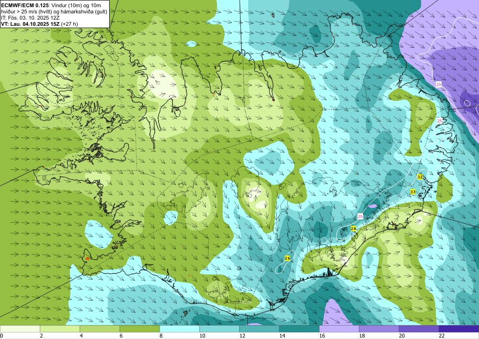Select the legend scale value "8"
The height and width of the screenshot is (339, 479).
pyautogui.click(x=161, y=336)
